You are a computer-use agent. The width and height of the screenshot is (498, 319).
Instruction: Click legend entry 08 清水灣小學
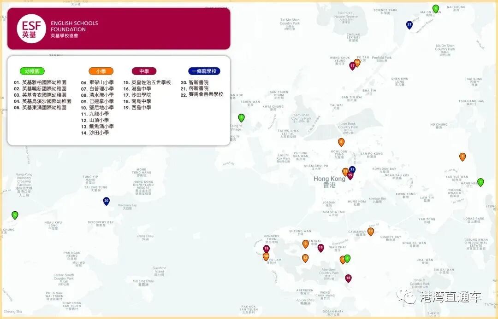click(97, 95)
